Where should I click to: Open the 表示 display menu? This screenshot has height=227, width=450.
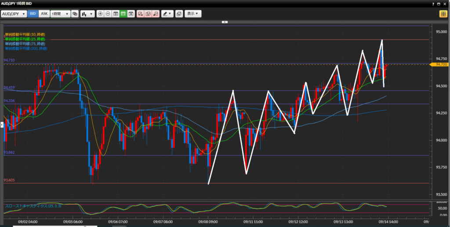[193, 14]
